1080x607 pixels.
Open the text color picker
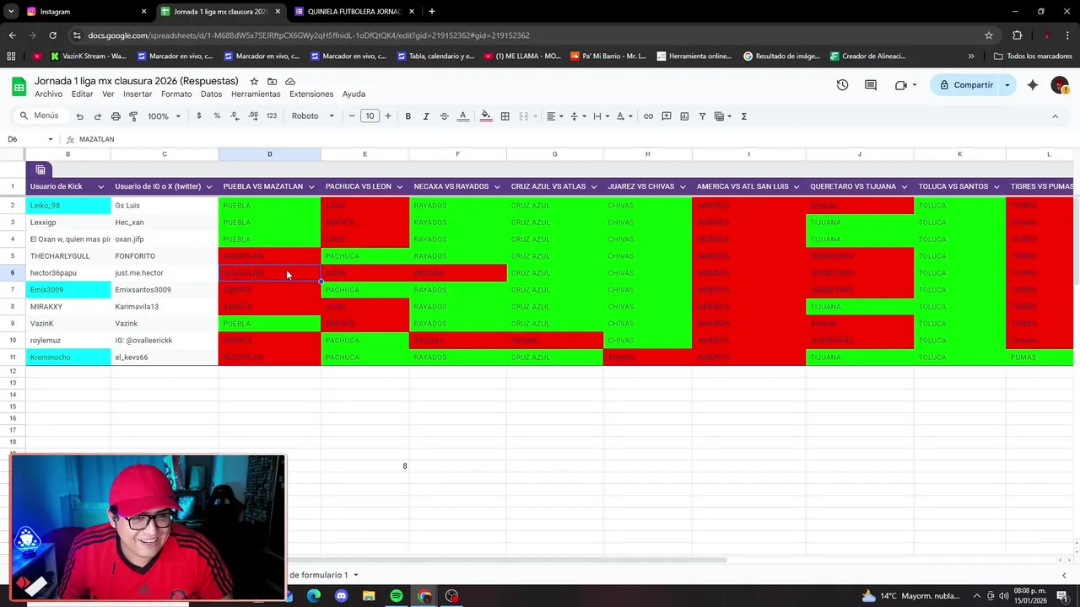pos(462,116)
